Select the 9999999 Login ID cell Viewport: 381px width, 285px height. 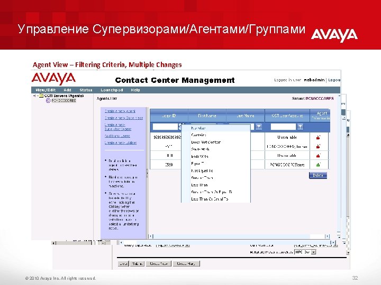coord(167,137)
